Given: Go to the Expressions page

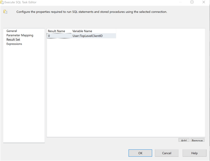Looking at the screenshot, I should coord(14,44).
